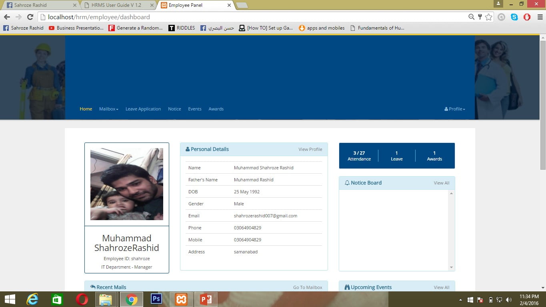Open the Profile dropdown in navbar

pos(455,109)
